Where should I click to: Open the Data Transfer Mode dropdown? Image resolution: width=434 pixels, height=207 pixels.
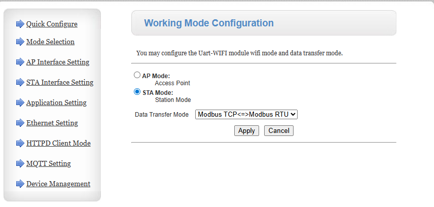(246, 115)
